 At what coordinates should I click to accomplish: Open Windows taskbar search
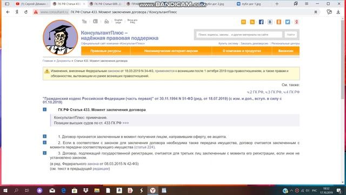[16, 191]
